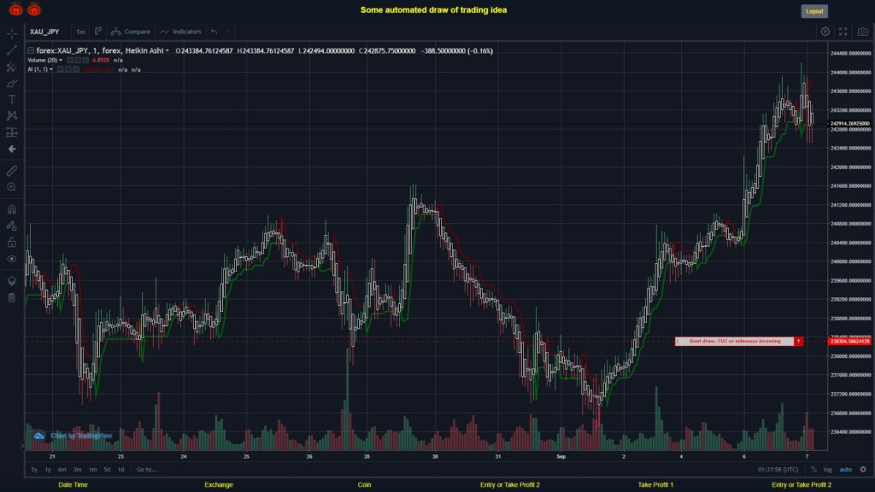Screen dimensions: 875x492
Task: Open the candlestick chart style selector
Action: coord(97,32)
